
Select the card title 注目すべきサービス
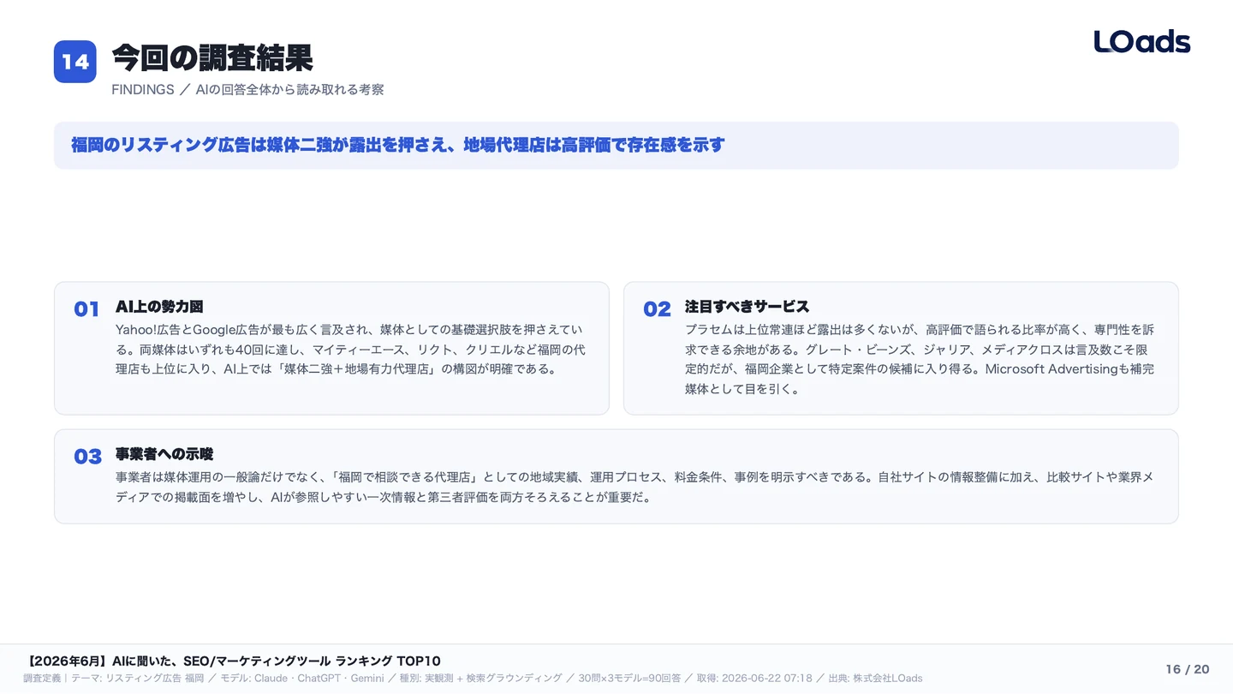[747, 307]
